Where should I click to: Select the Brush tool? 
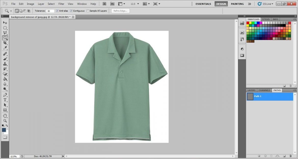pos(5,59)
